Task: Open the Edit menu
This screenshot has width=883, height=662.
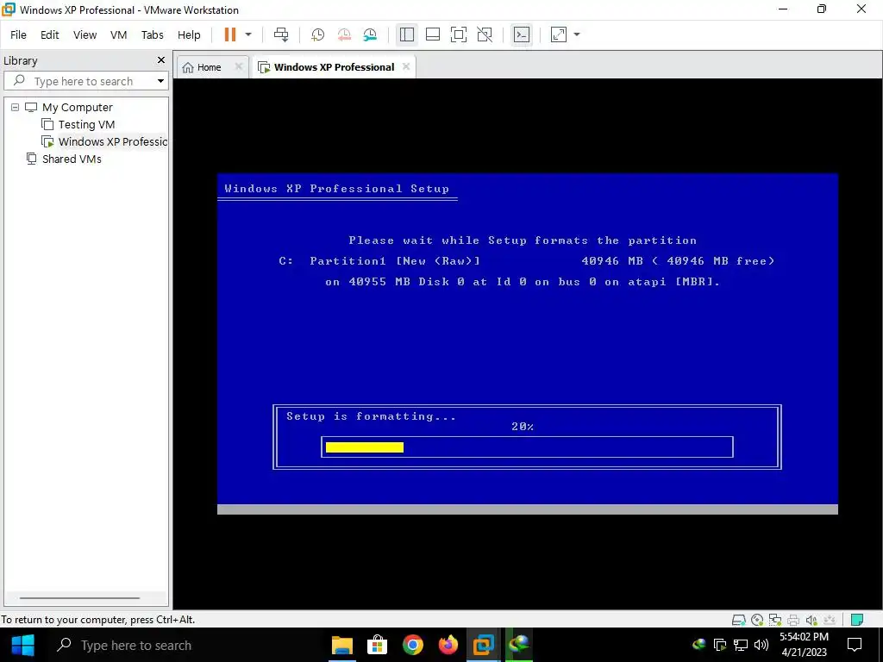Action: pos(49,34)
